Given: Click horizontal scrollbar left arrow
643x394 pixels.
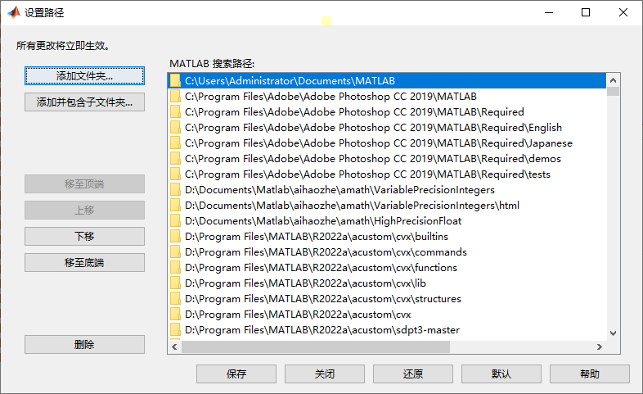Looking at the screenshot, I should (x=174, y=346).
